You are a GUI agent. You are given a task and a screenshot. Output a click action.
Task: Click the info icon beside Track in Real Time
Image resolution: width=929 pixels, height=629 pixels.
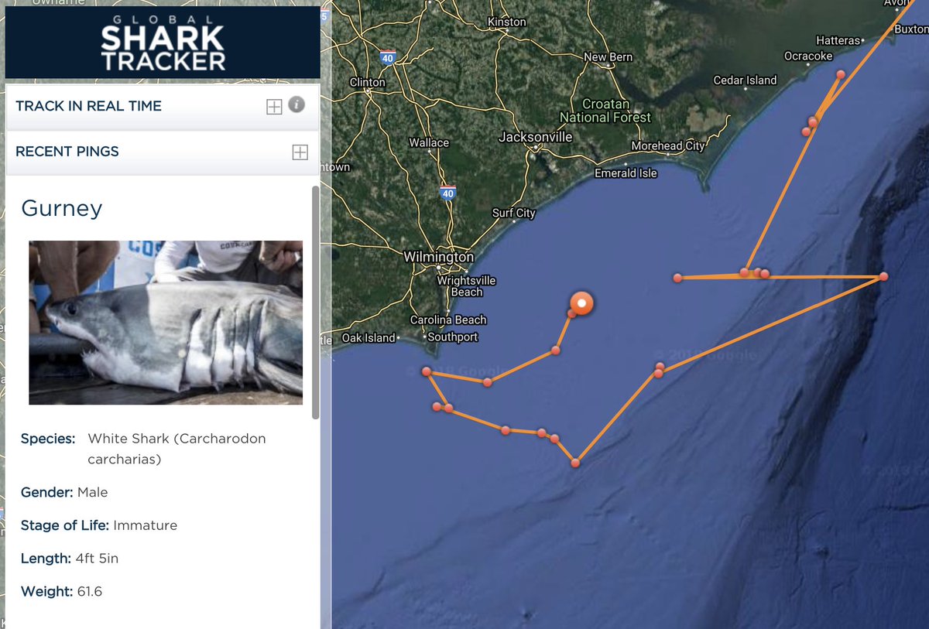(x=296, y=104)
